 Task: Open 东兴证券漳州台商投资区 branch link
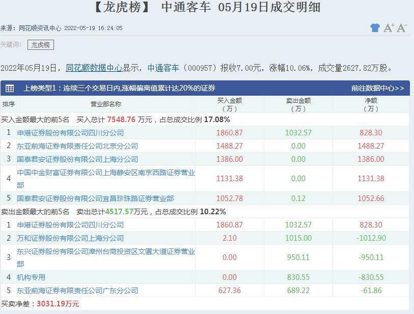106,252
